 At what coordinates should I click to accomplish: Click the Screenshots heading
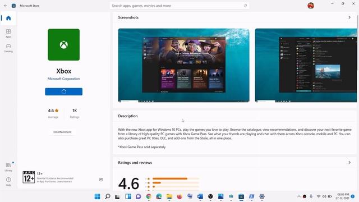tap(128, 17)
